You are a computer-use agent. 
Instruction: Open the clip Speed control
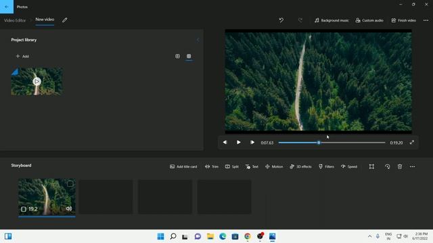tap(349, 167)
